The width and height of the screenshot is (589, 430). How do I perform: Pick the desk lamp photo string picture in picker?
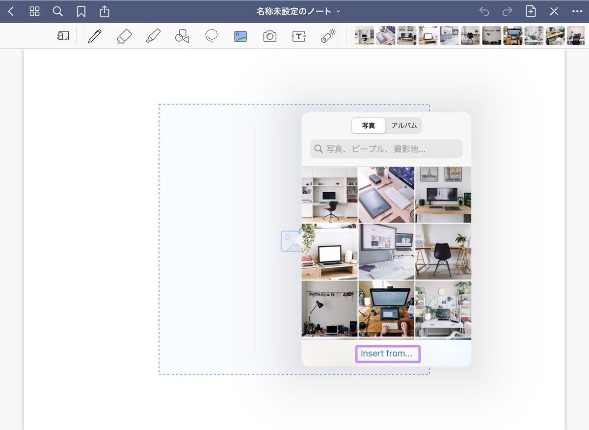pyautogui.click(x=329, y=308)
